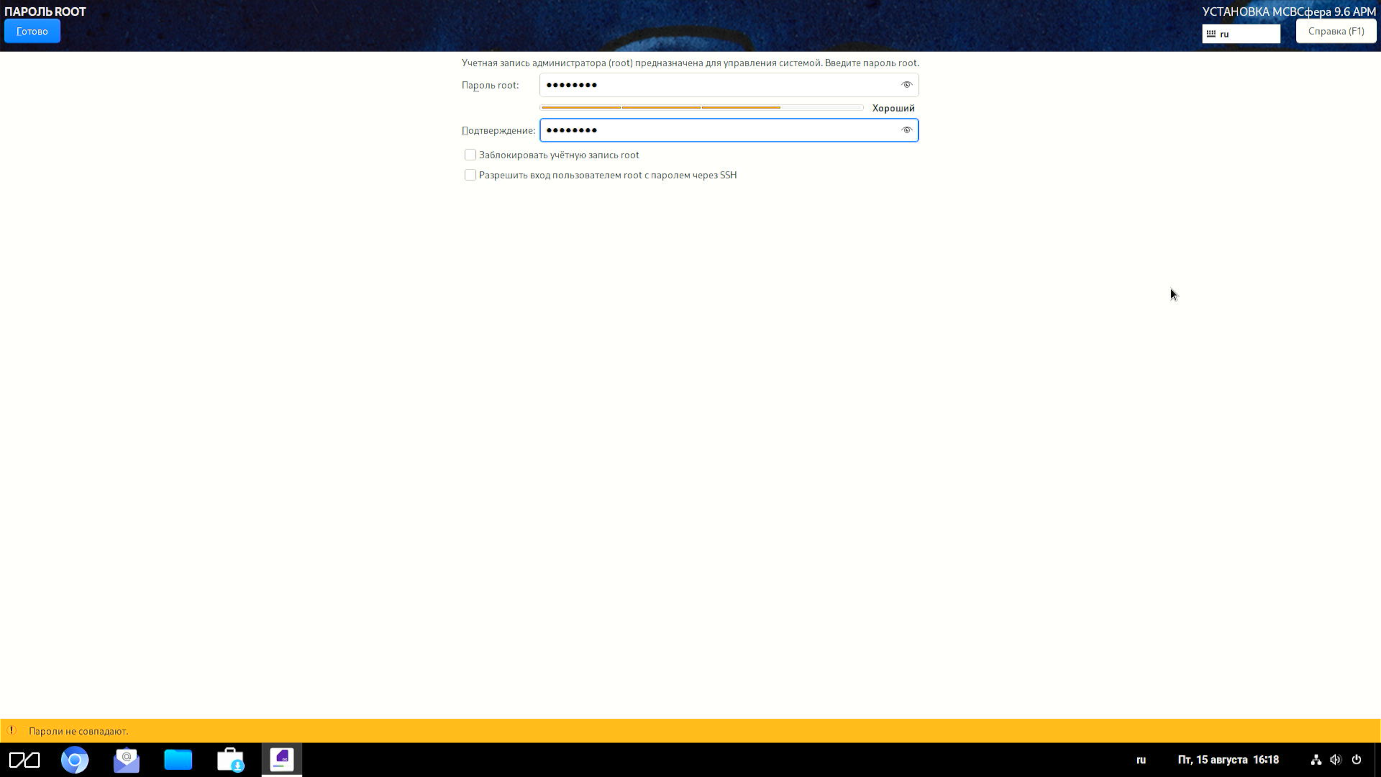Focus the Подтверждение password field
Screen dimensions: 1381x777
(719, 130)
